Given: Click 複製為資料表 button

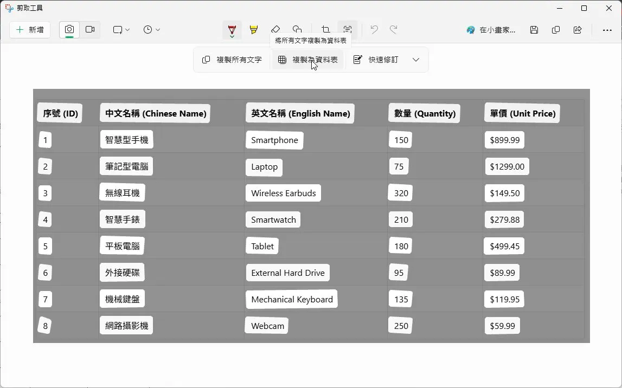Looking at the screenshot, I should point(308,60).
